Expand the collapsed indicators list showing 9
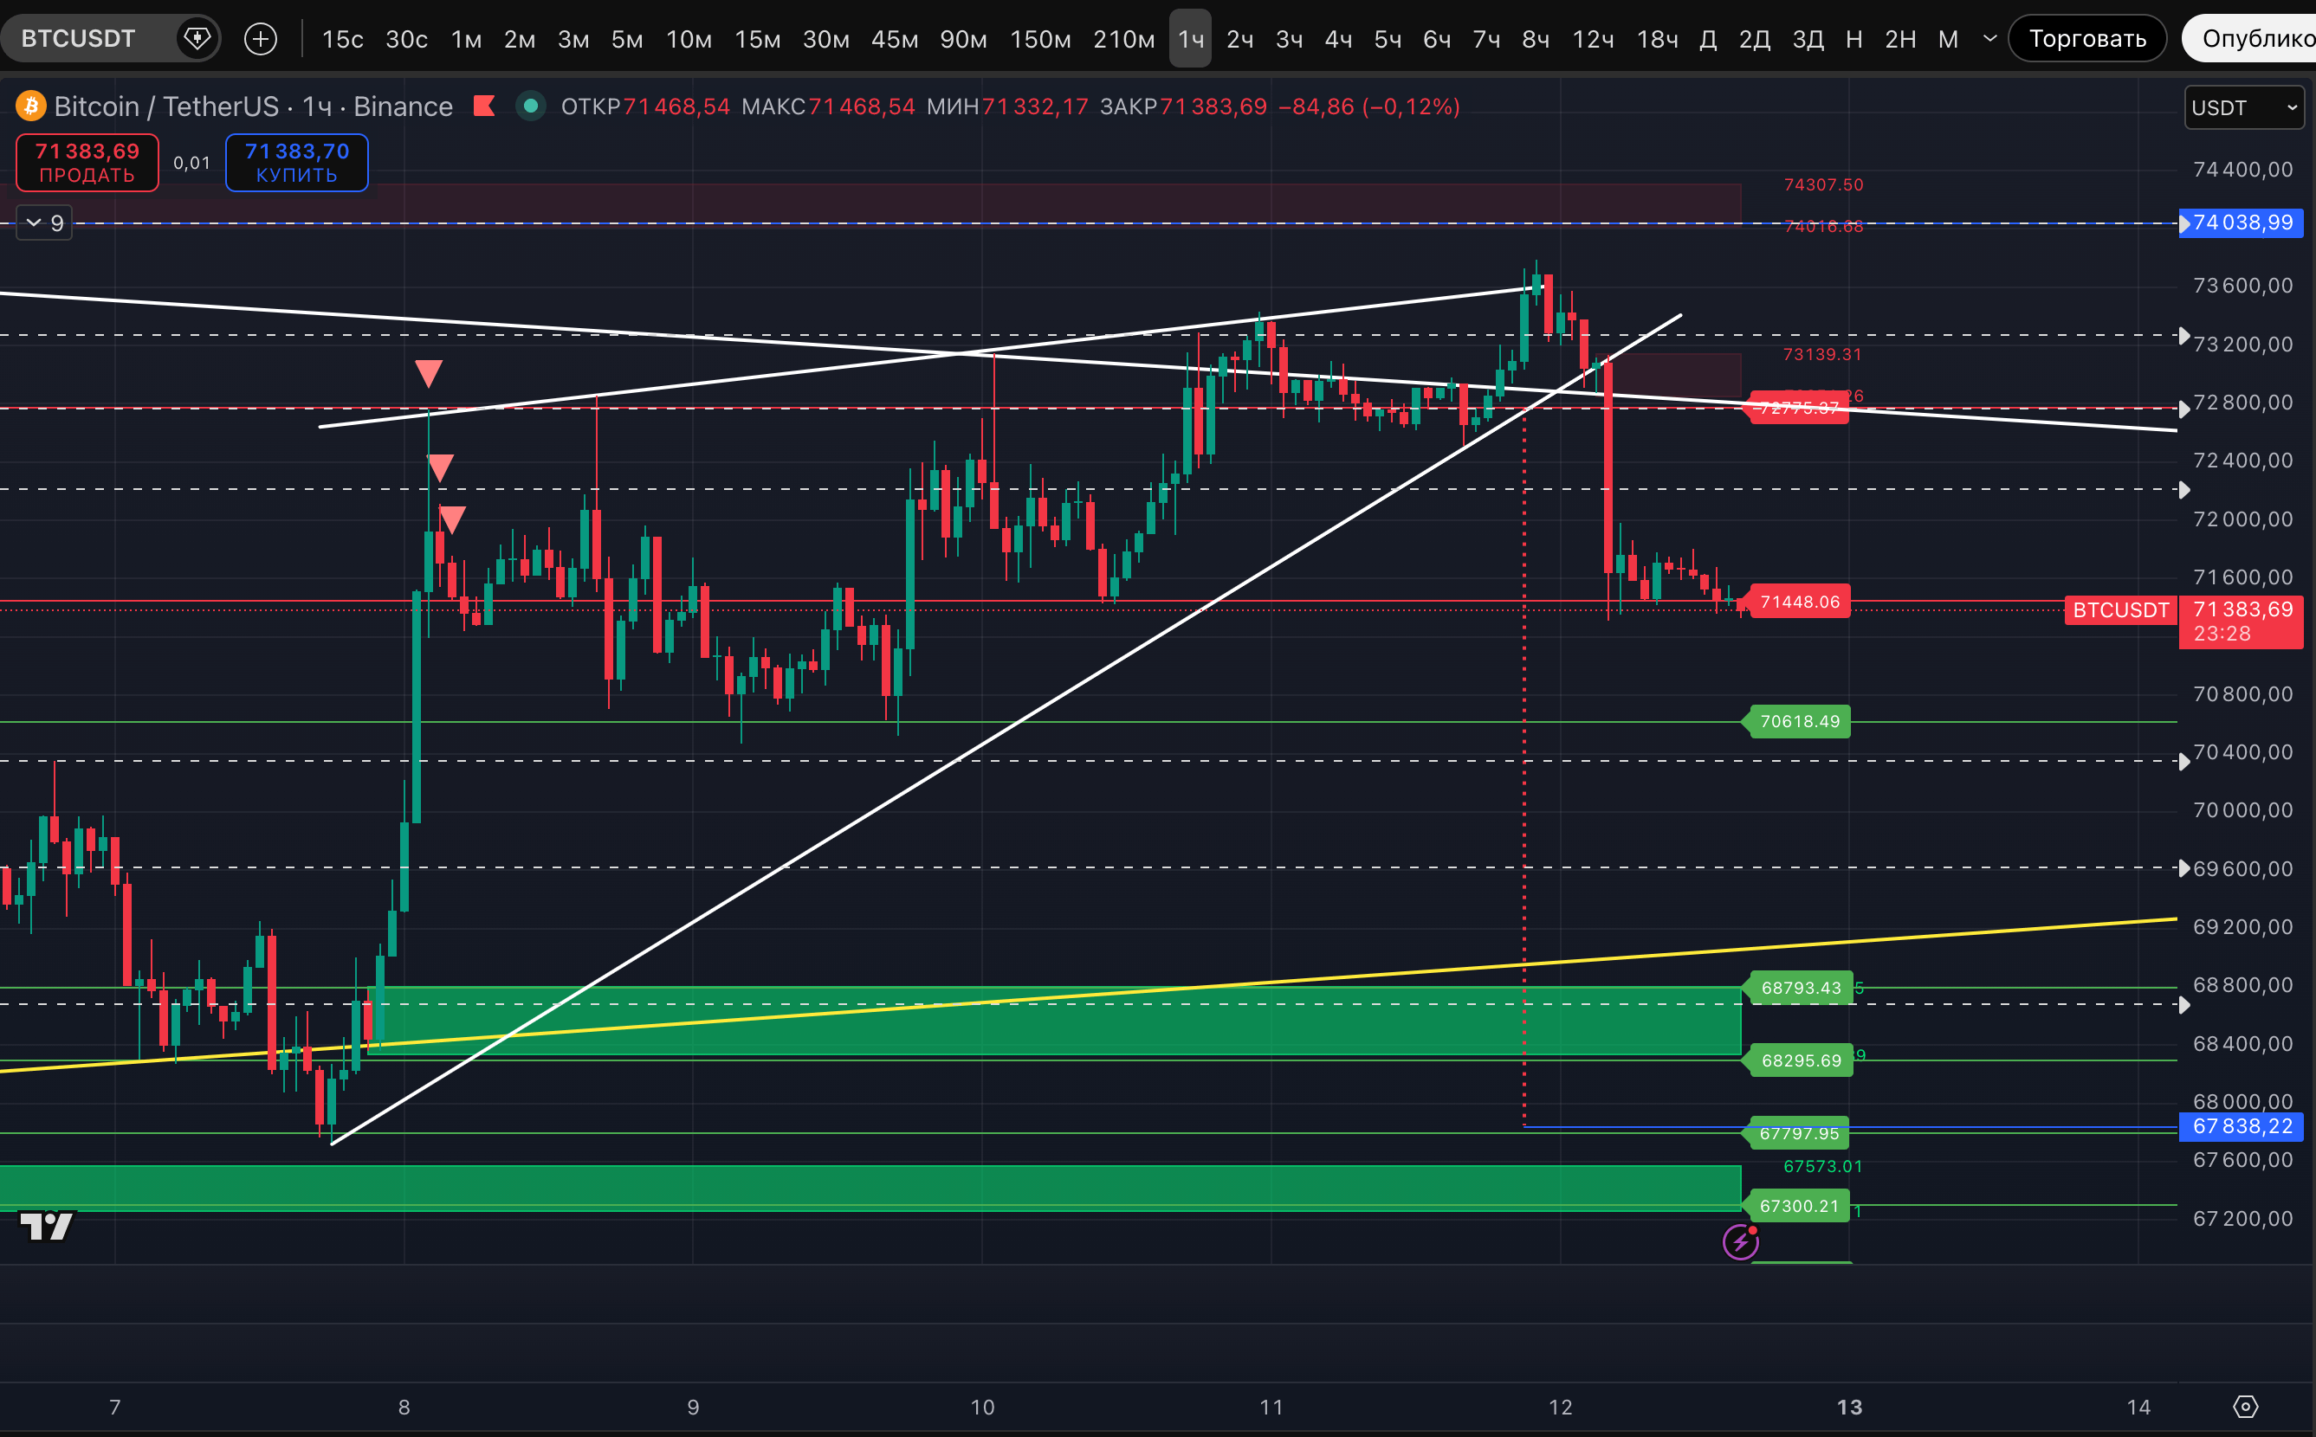 pos(45,222)
